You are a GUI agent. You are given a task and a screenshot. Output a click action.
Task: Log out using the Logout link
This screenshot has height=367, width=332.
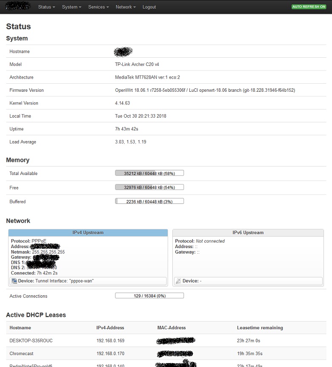coord(149,7)
